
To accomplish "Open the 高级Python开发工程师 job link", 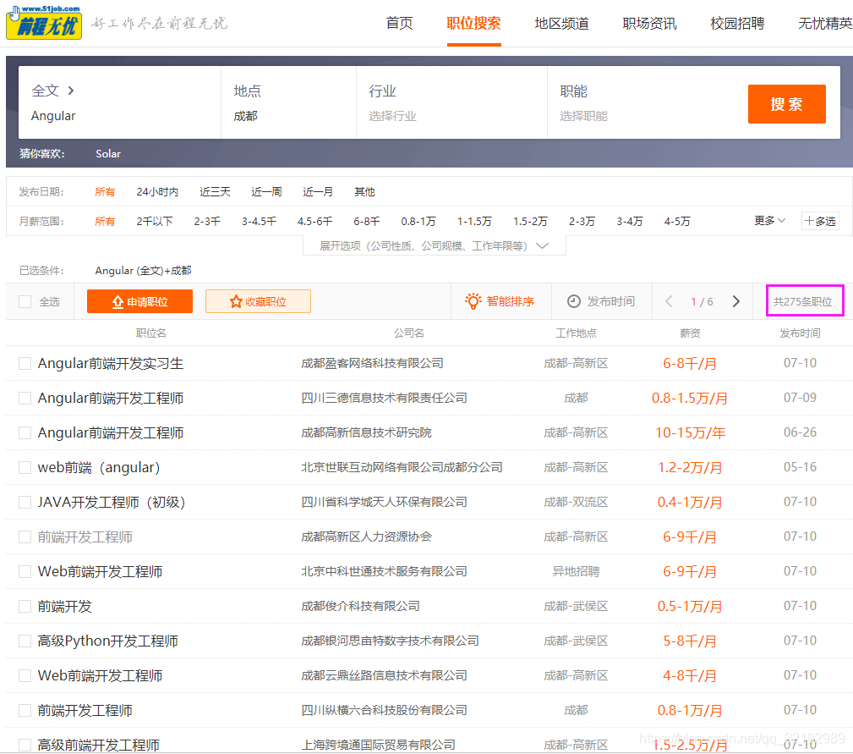I will (x=107, y=641).
